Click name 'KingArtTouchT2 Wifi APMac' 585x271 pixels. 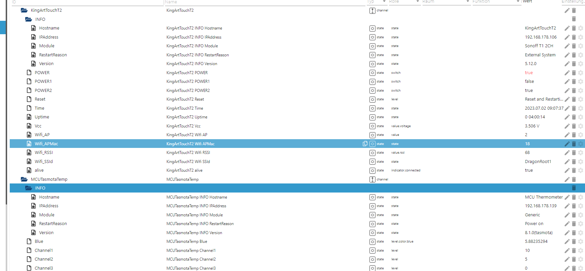coord(190,144)
